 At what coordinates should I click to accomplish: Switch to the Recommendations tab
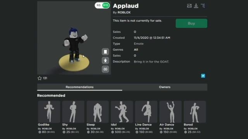click(79, 87)
